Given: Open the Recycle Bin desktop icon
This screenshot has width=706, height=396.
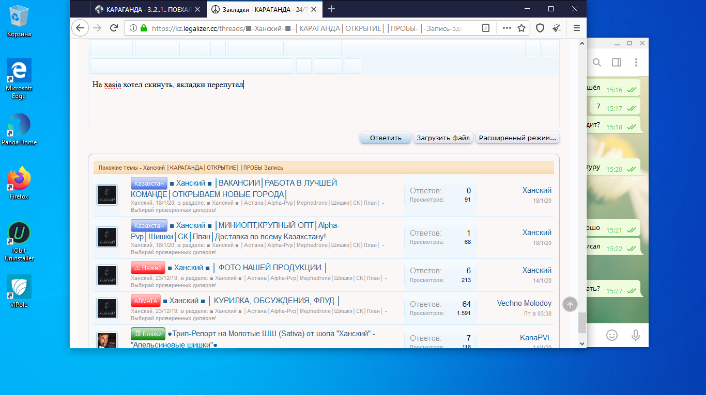Looking at the screenshot, I should [x=19, y=21].
